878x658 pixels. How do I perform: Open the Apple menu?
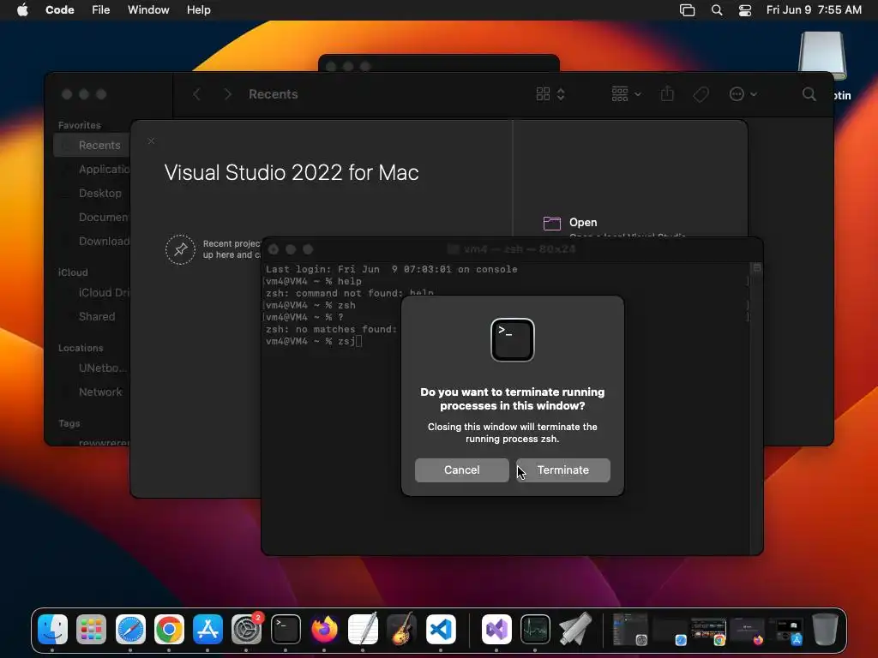pos(22,10)
